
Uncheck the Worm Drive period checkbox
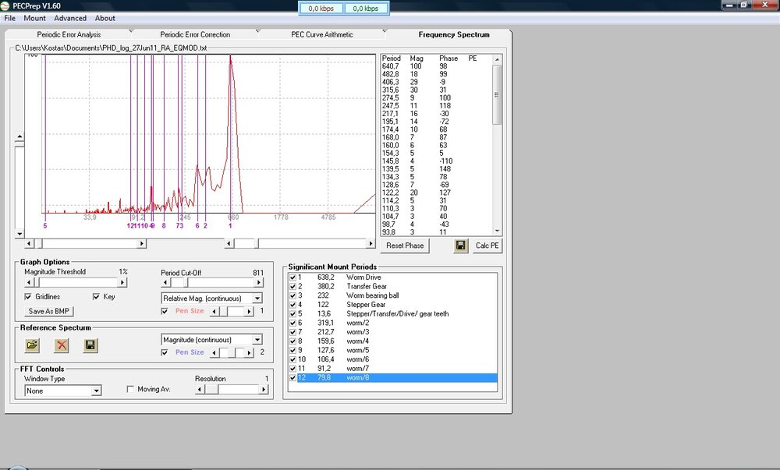pos(292,277)
